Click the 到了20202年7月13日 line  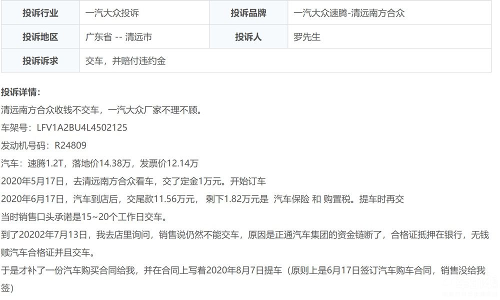click(x=245, y=234)
